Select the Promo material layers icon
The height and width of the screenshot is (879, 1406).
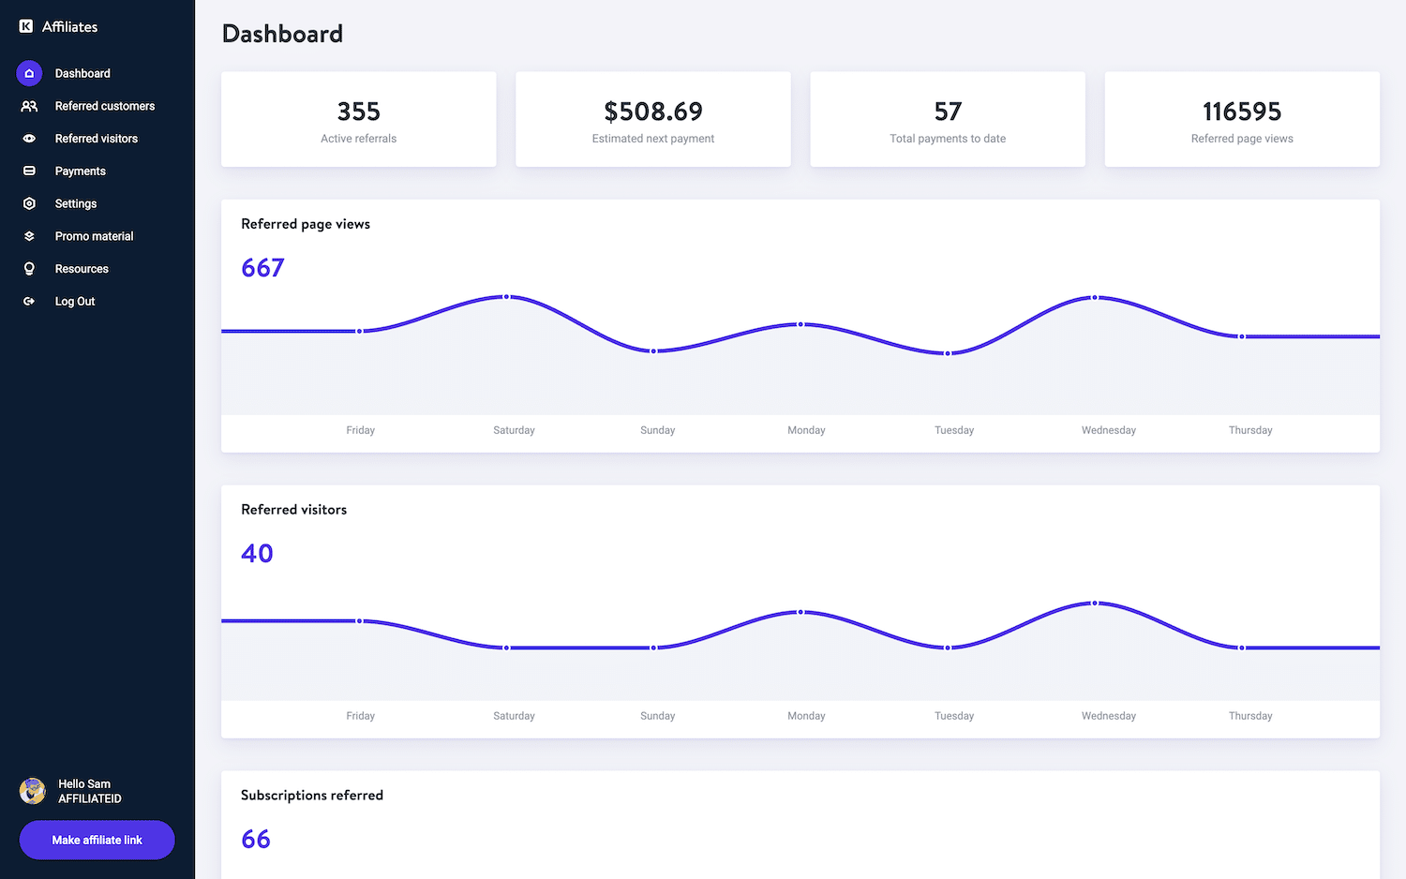pos(29,235)
